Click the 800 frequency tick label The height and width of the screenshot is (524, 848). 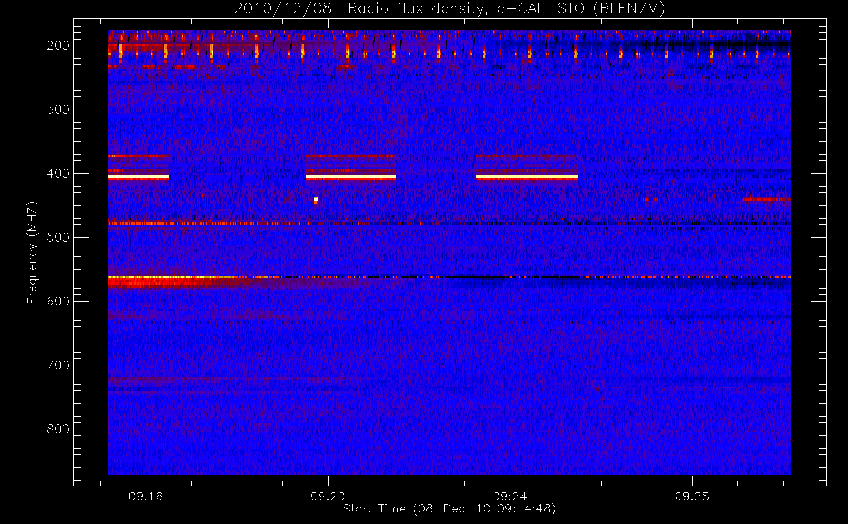click(58, 429)
